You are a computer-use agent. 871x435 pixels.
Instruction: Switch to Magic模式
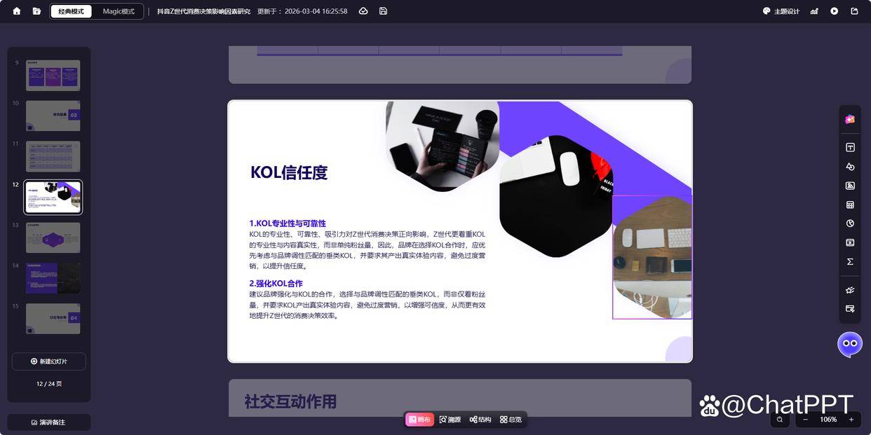point(119,11)
